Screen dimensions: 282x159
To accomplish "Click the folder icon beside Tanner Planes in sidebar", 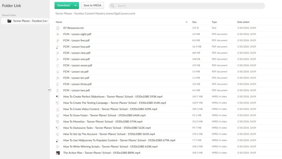I will coord(9,21).
